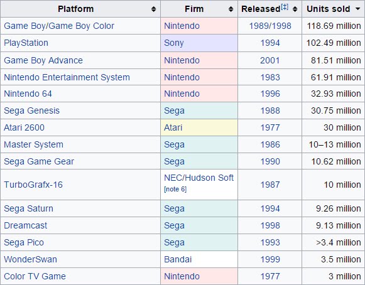
Task: Click the 2001 release year link
Action: (x=270, y=60)
